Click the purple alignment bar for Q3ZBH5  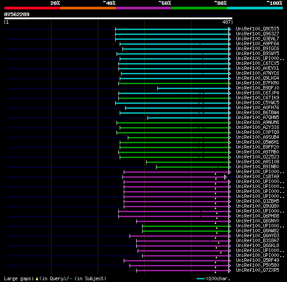pyautogui.click(x=176, y=202)
